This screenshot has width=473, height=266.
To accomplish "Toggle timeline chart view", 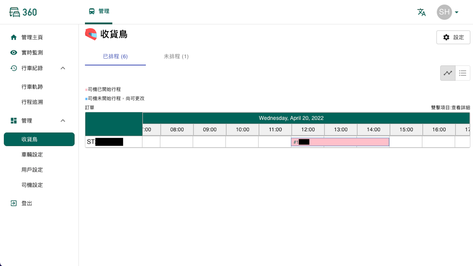I will pyautogui.click(x=448, y=73).
